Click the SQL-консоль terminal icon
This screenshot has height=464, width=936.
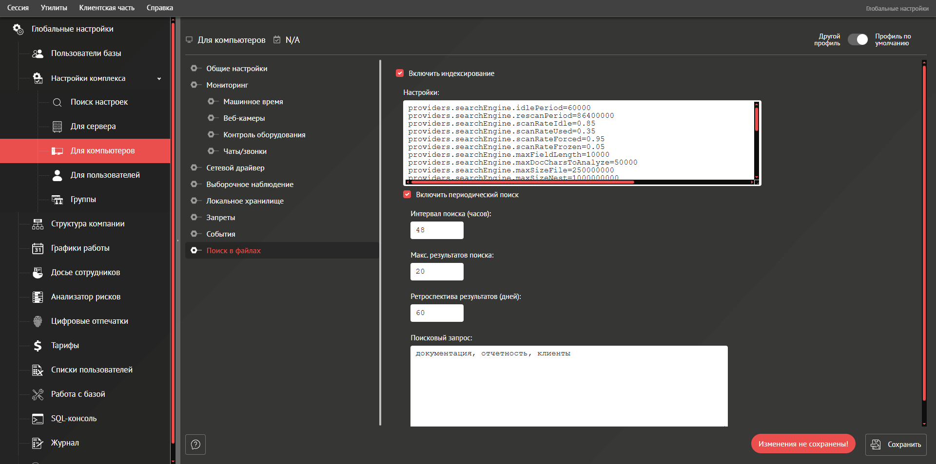click(x=38, y=419)
